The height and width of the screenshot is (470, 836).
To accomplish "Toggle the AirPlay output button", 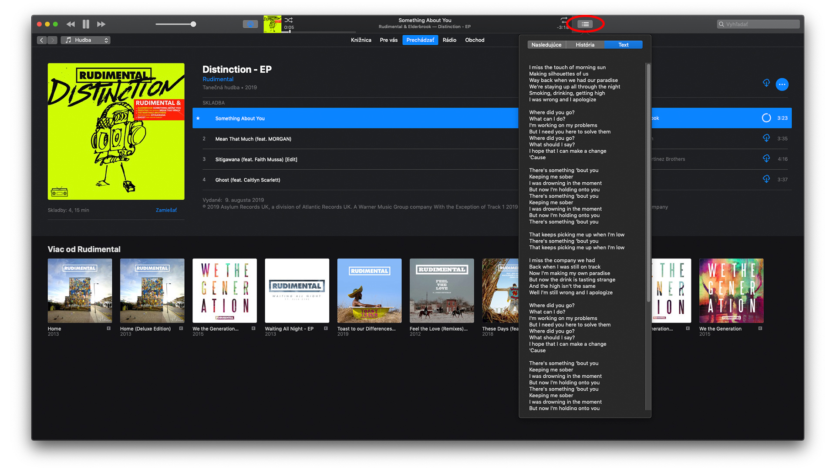I will 250,24.
